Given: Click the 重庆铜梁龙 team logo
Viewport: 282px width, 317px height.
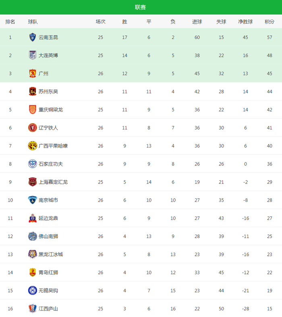Looking at the screenshot, I should [32, 110].
